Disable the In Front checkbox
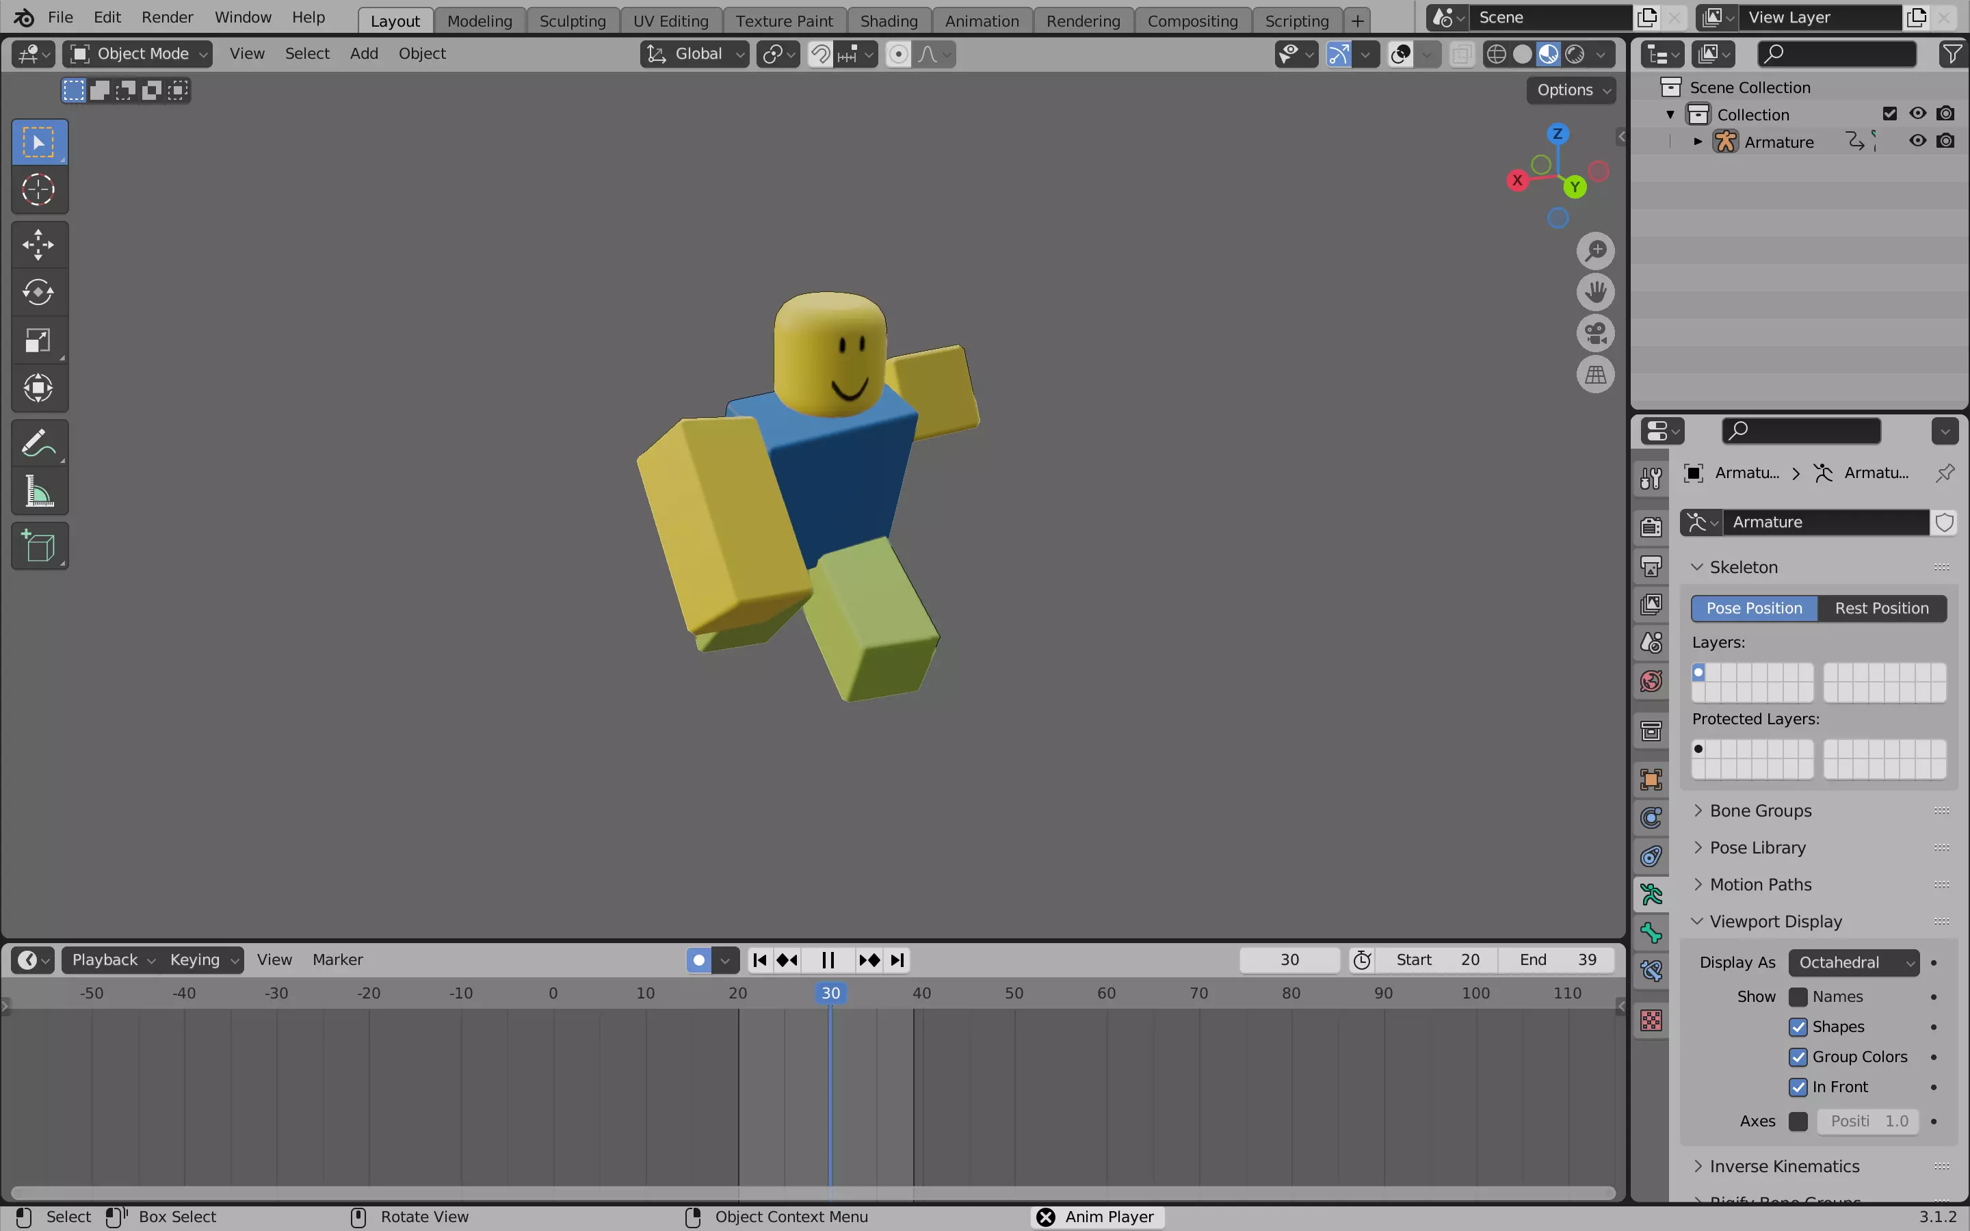The image size is (1970, 1231). tap(1798, 1087)
